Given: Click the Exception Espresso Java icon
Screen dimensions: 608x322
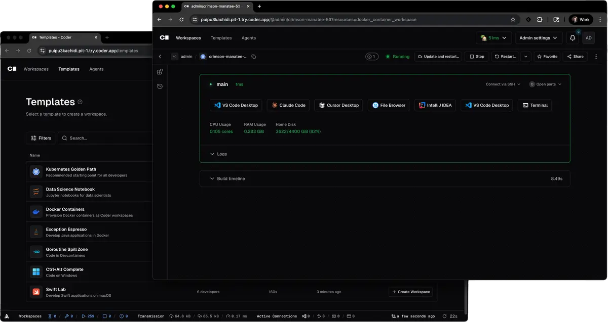Looking at the screenshot, I should [36, 232].
